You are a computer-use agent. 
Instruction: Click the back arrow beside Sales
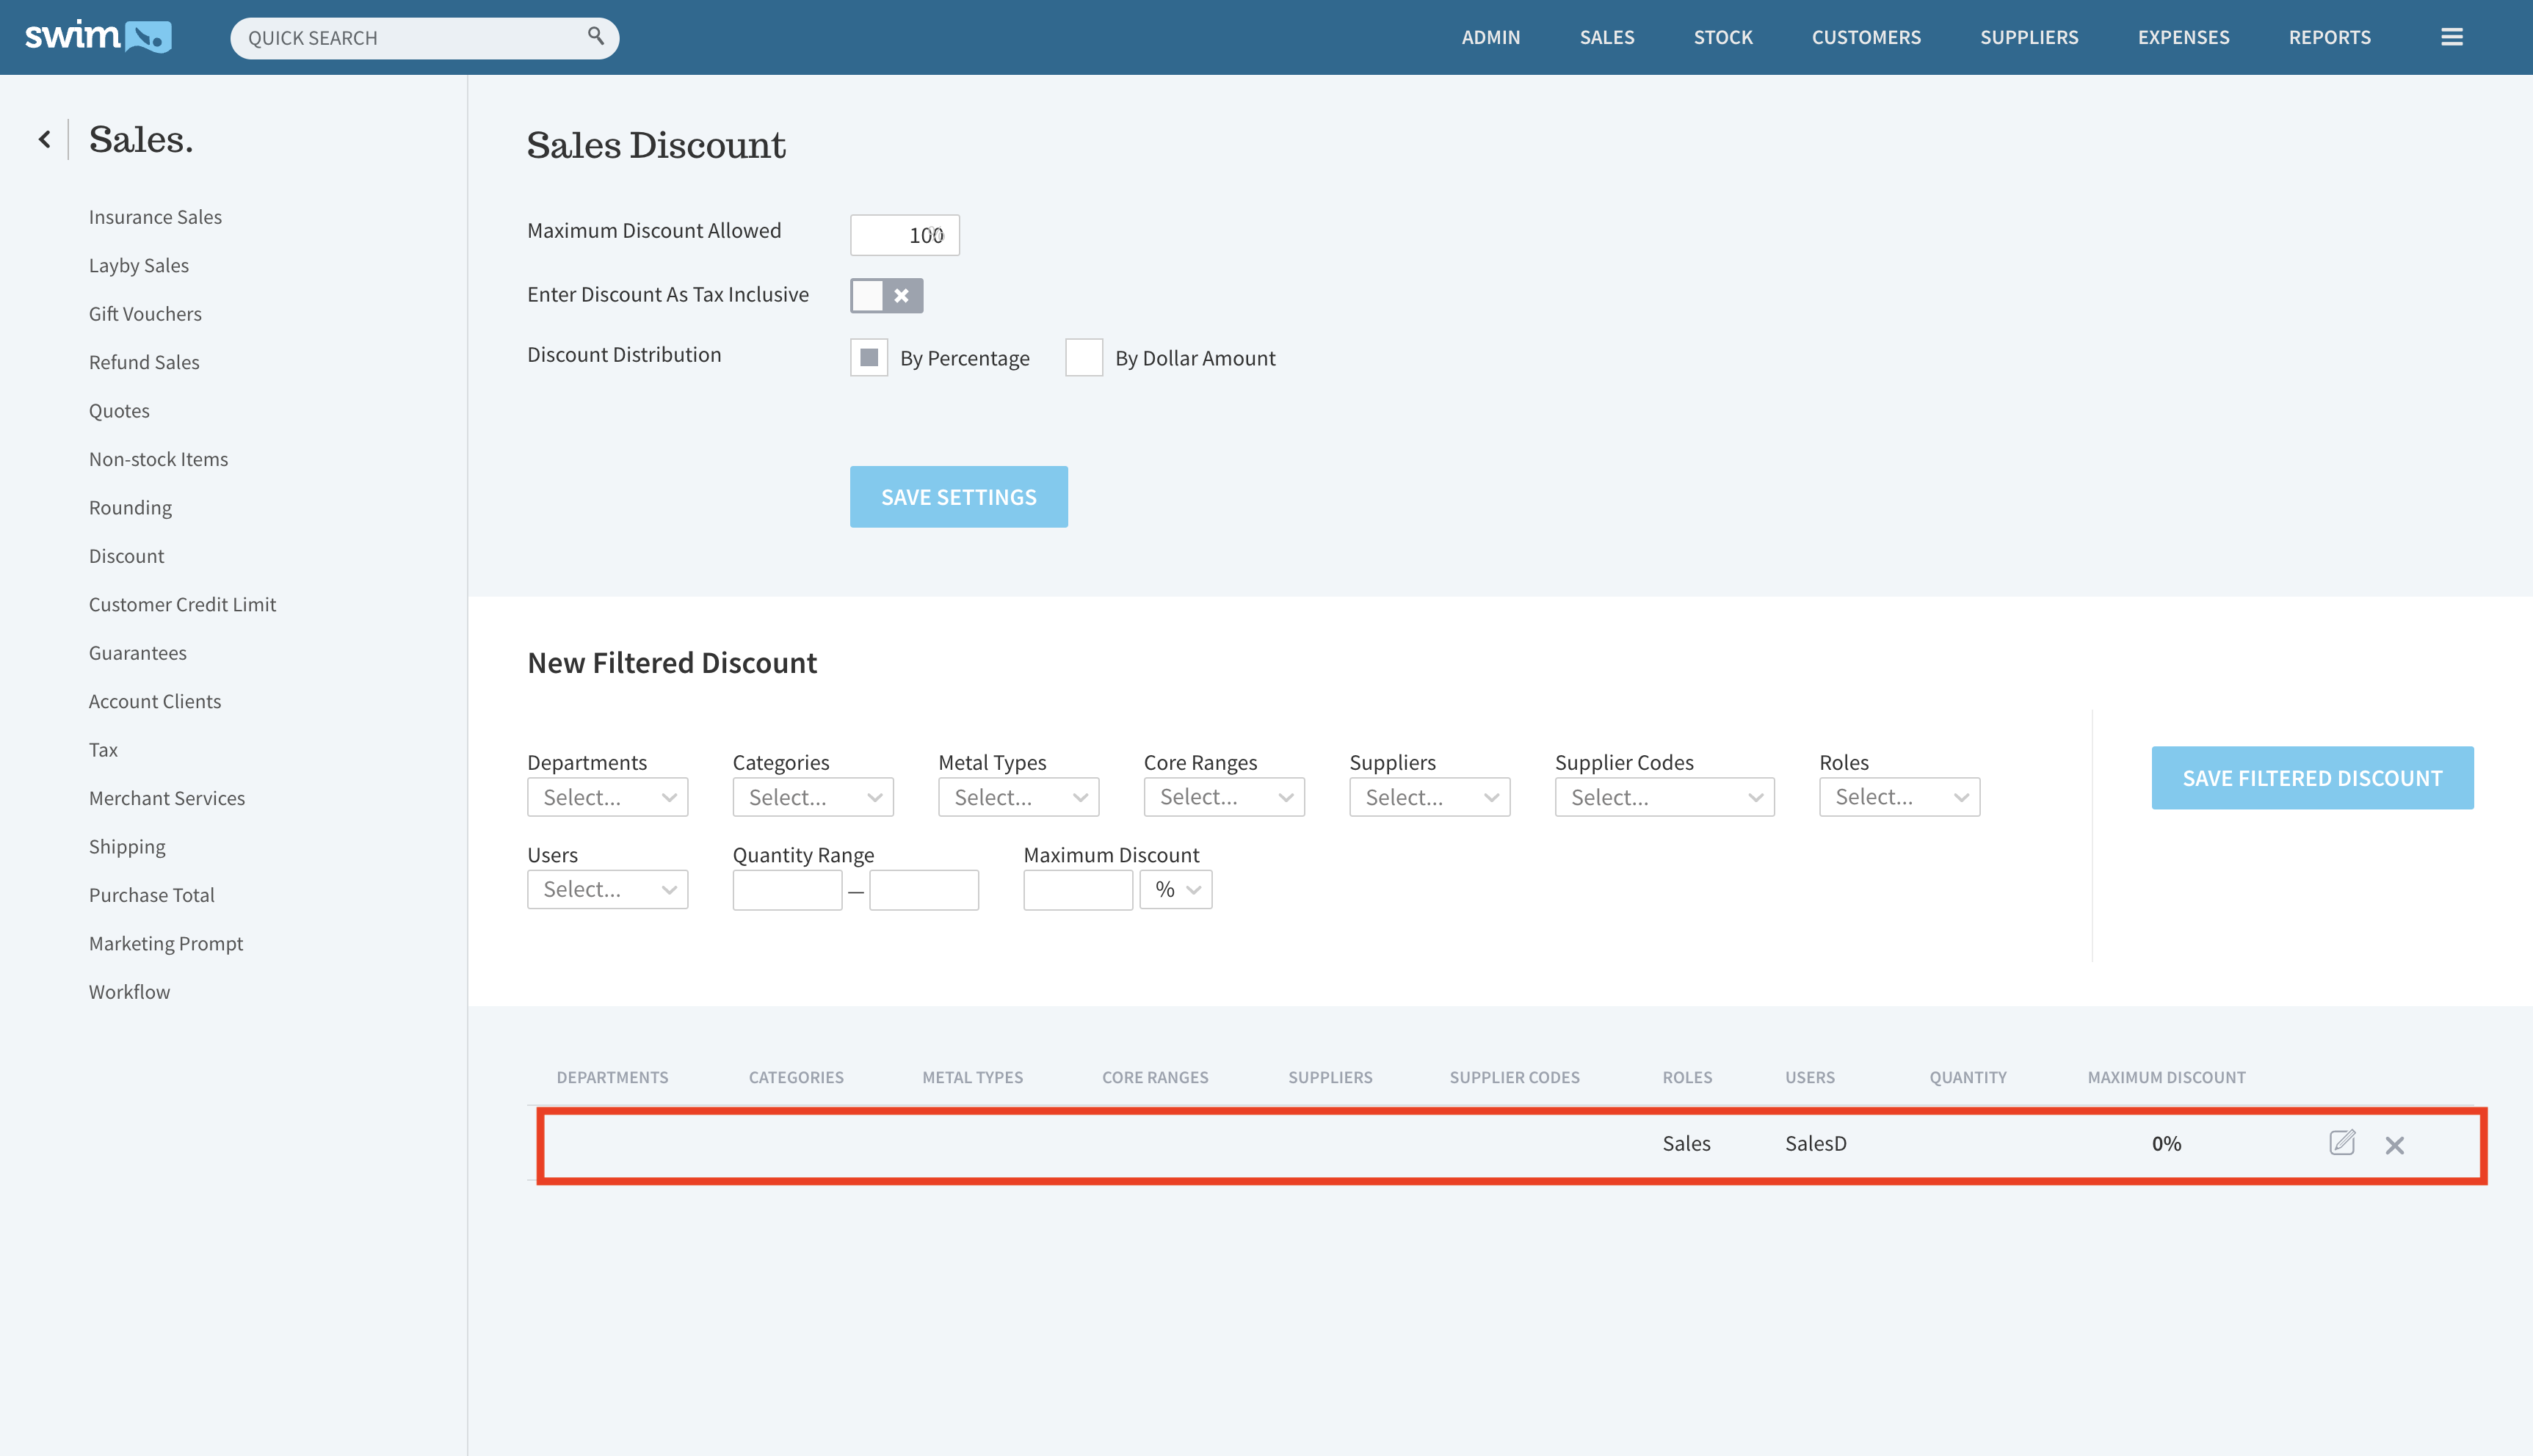(x=45, y=139)
